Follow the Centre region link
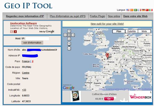The width and height of the screenshot is (154, 106). coord(26,73)
